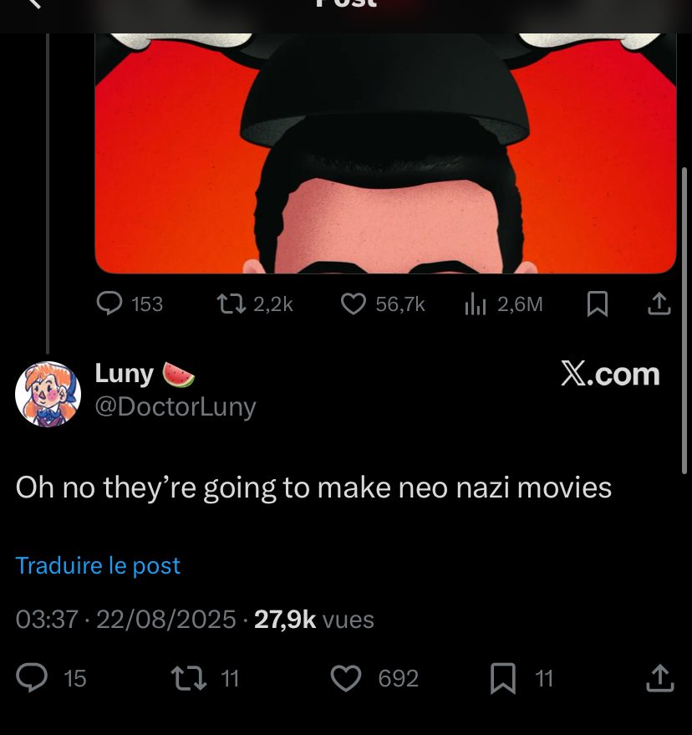Open replies on the quoted post with 153 comments
Viewport: 692px width, 735px height.
(130, 304)
